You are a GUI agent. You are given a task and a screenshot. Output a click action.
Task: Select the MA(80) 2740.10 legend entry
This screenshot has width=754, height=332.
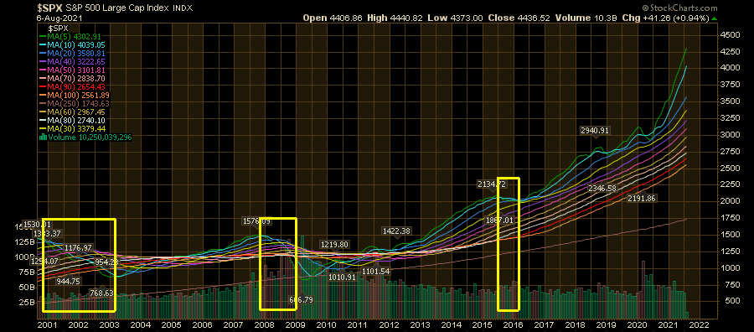(73, 120)
